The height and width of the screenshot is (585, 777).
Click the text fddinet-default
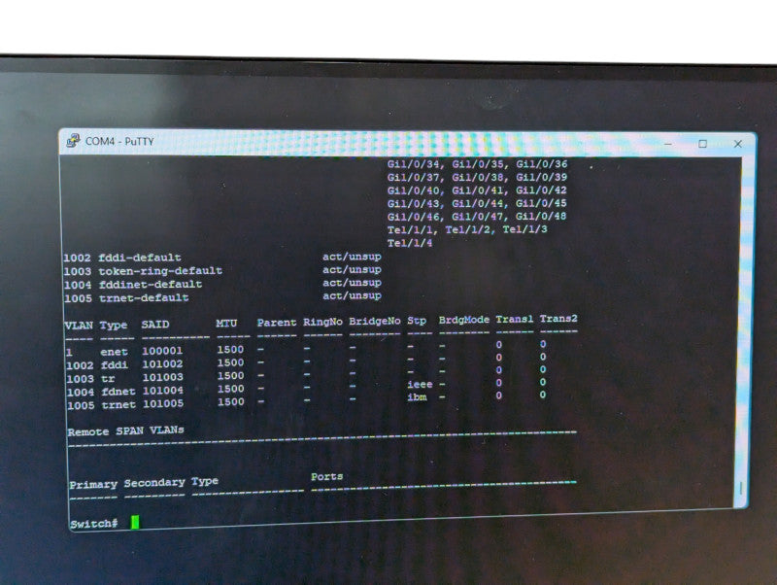pyautogui.click(x=151, y=285)
